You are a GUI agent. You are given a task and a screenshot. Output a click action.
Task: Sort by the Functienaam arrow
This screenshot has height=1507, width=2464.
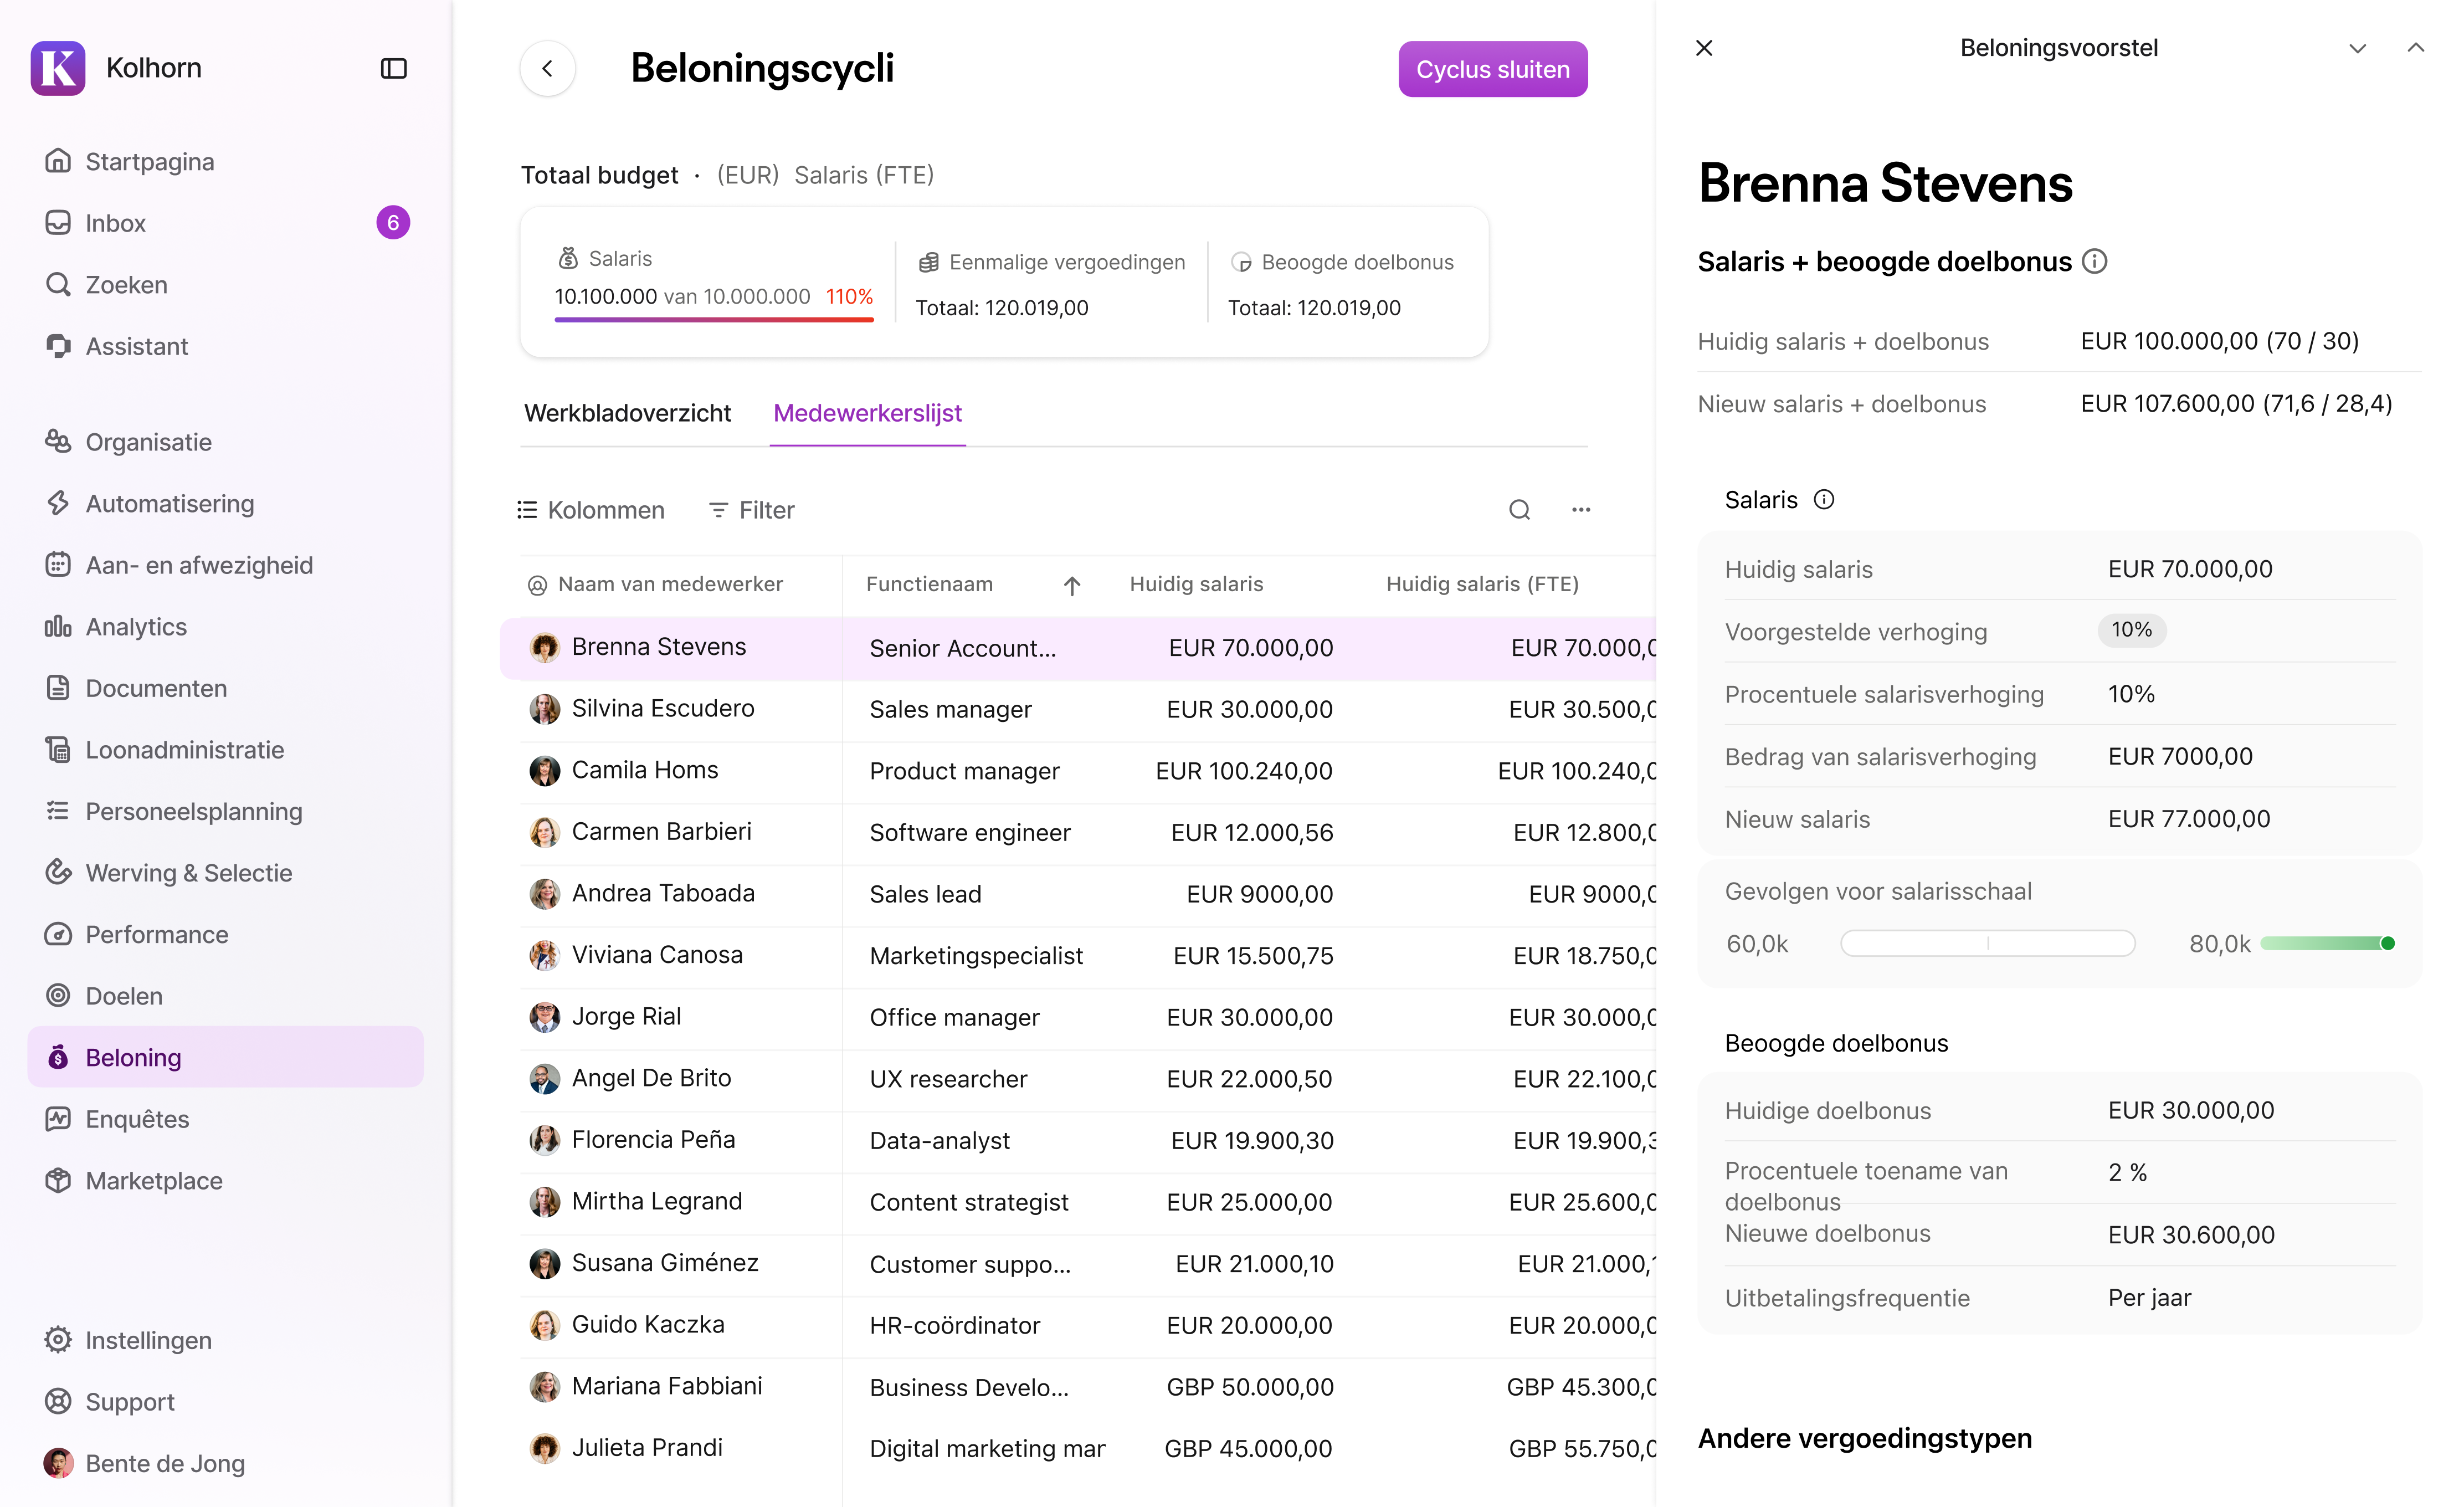(1071, 585)
